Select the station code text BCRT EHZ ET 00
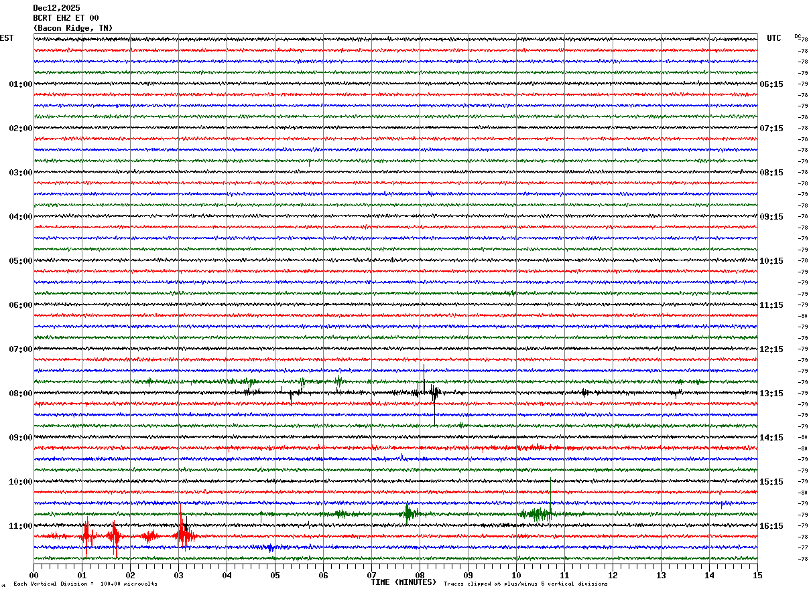Viewport: 811px width, 593px height. (66, 18)
